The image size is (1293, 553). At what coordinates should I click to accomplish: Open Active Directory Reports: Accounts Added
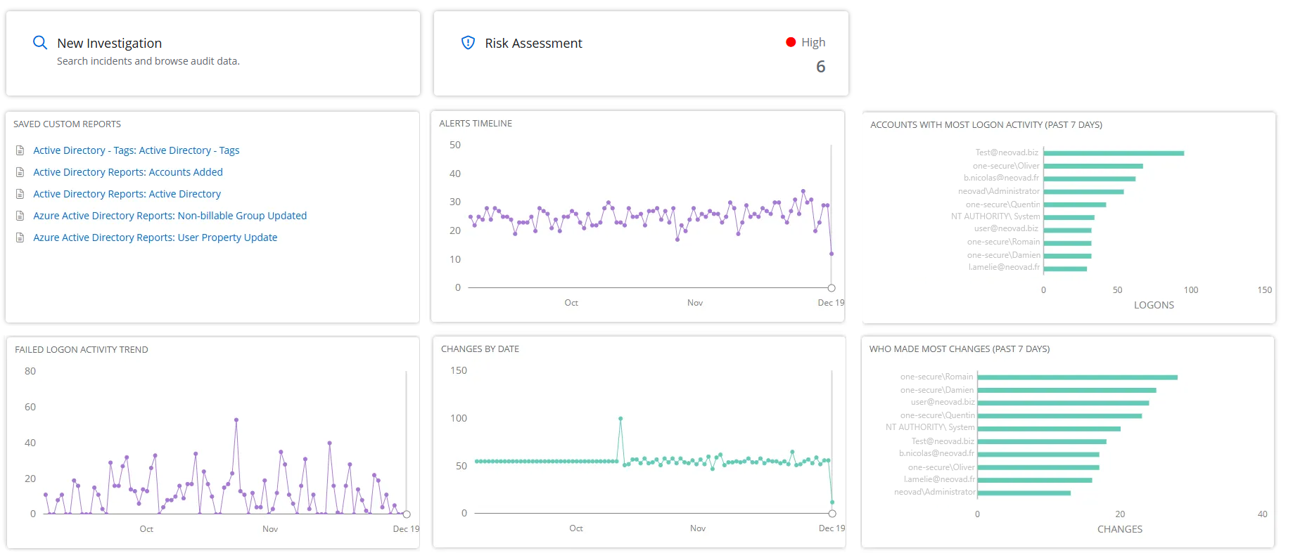coord(127,172)
